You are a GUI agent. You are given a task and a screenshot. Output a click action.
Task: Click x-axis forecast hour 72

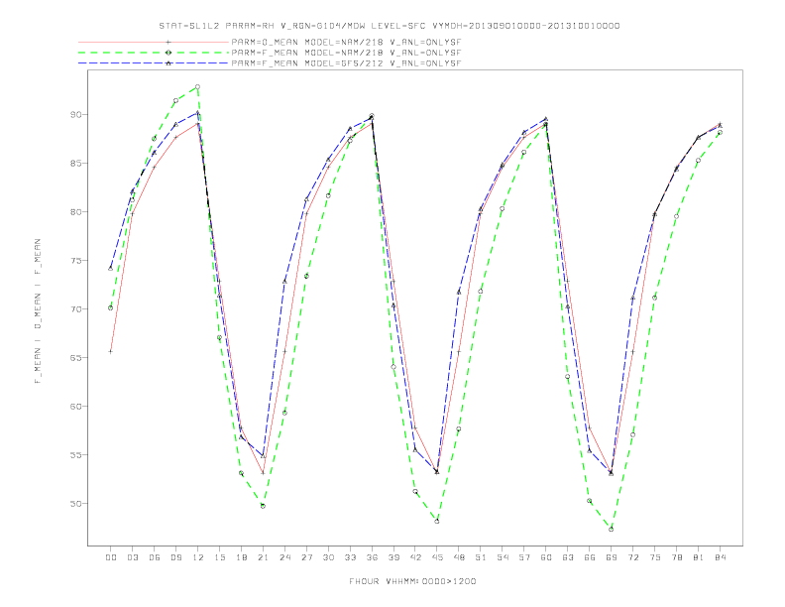pos(633,557)
